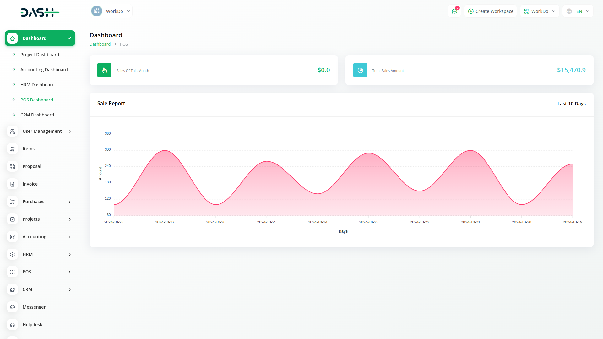This screenshot has width=603, height=339.
Task: Click the Messenger chat icon in sidebar
Action: tap(12, 307)
